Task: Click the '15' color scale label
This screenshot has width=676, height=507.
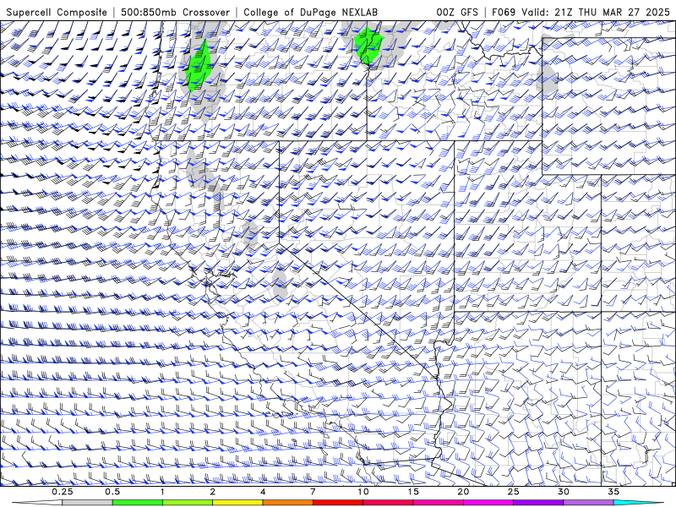Action: click(413, 492)
